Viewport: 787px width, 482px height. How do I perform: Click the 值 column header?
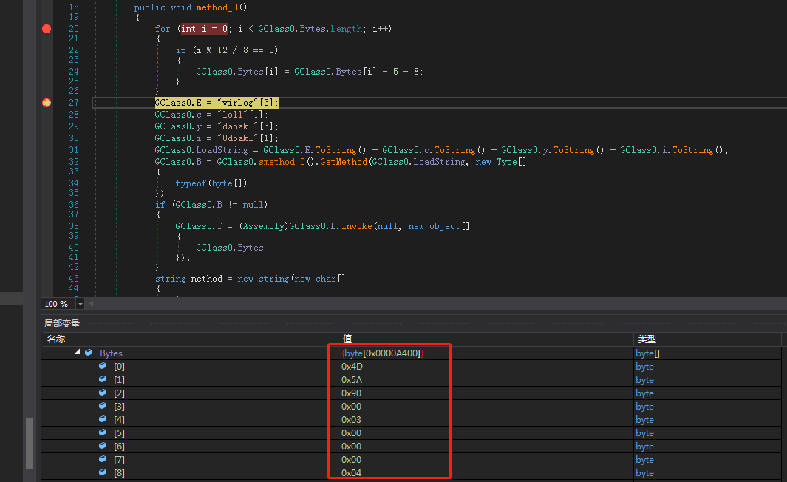pos(486,339)
